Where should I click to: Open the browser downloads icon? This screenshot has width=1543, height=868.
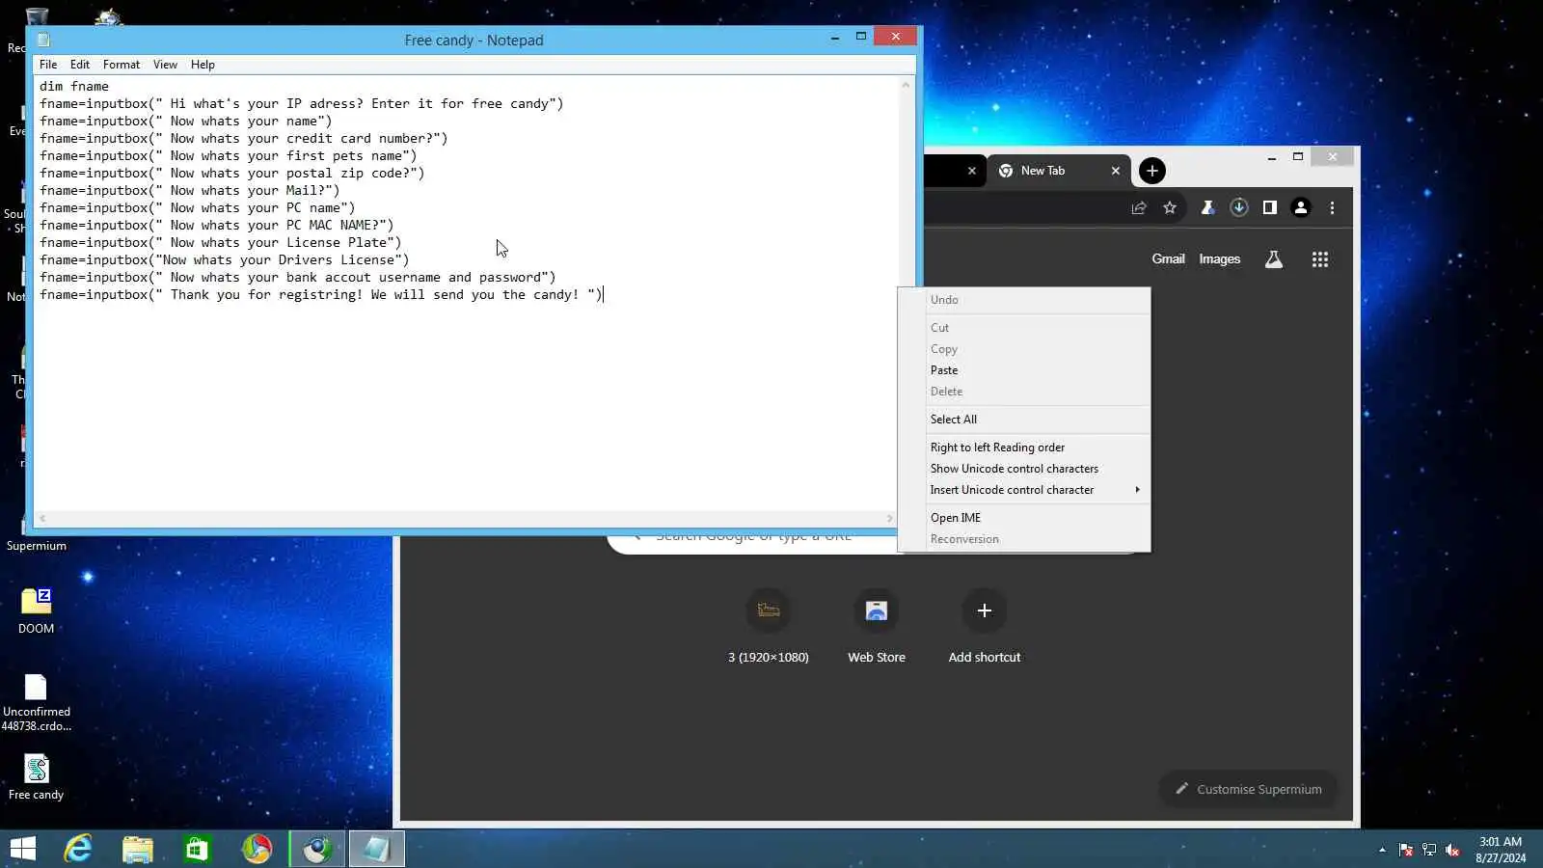[1239, 207]
